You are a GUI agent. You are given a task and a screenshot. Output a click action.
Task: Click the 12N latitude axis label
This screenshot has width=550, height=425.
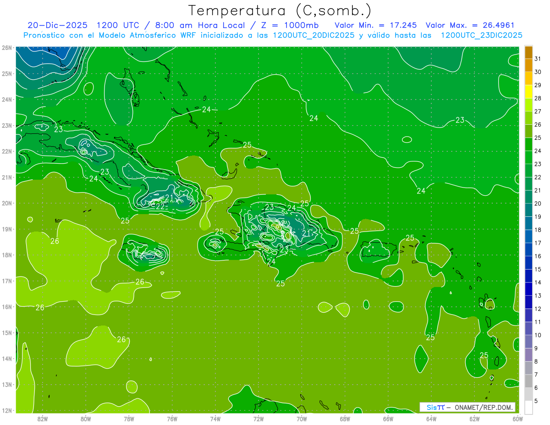(6, 410)
